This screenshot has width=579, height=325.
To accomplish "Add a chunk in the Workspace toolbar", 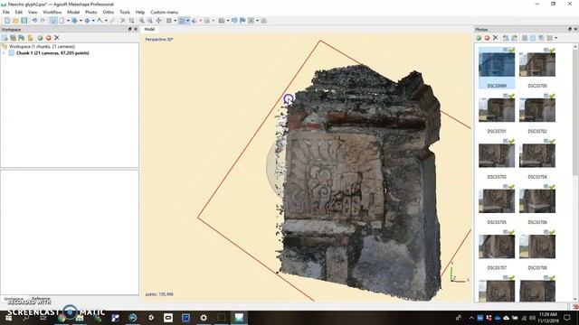I will [5, 38].
